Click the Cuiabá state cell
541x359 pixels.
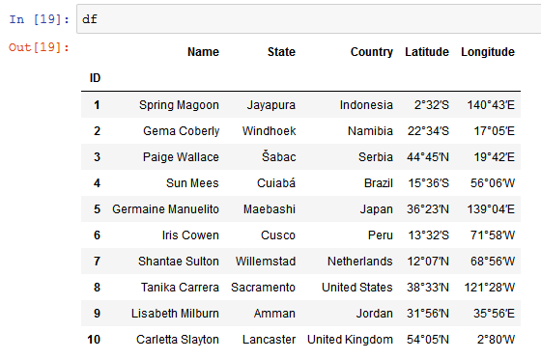[276, 183]
